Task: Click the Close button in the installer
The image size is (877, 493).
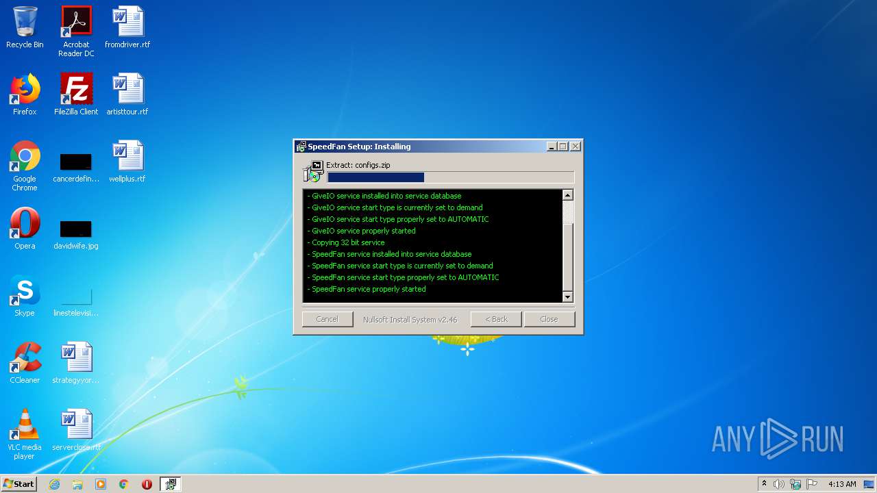Action: [549, 319]
